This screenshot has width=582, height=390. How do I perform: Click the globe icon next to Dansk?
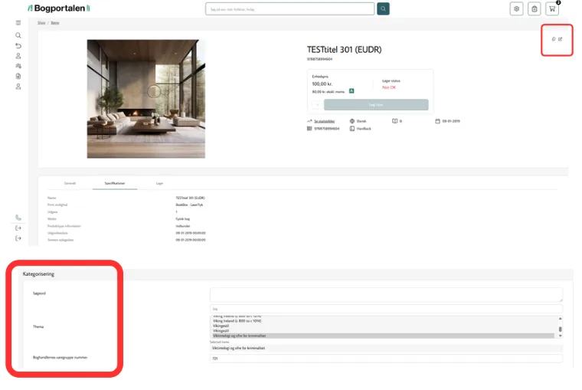coord(351,121)
